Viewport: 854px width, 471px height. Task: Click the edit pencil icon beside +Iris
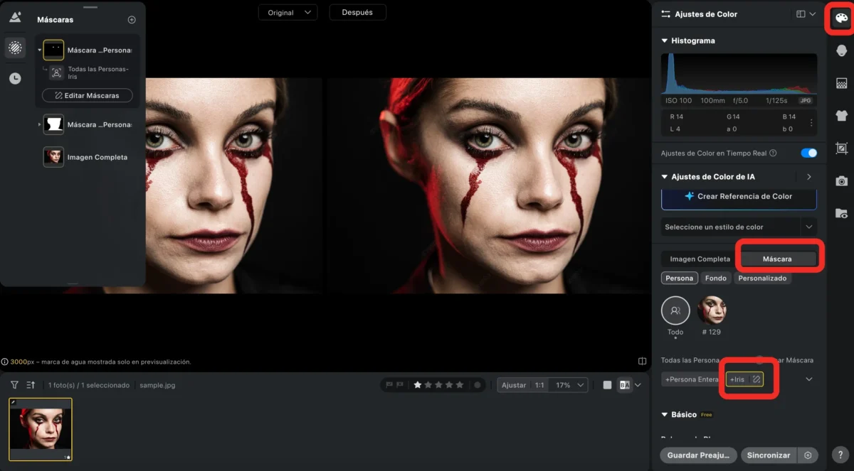757,379
